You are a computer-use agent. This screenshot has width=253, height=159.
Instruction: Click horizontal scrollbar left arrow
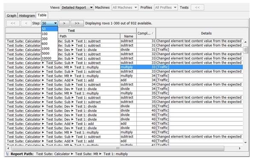point(8,148)
